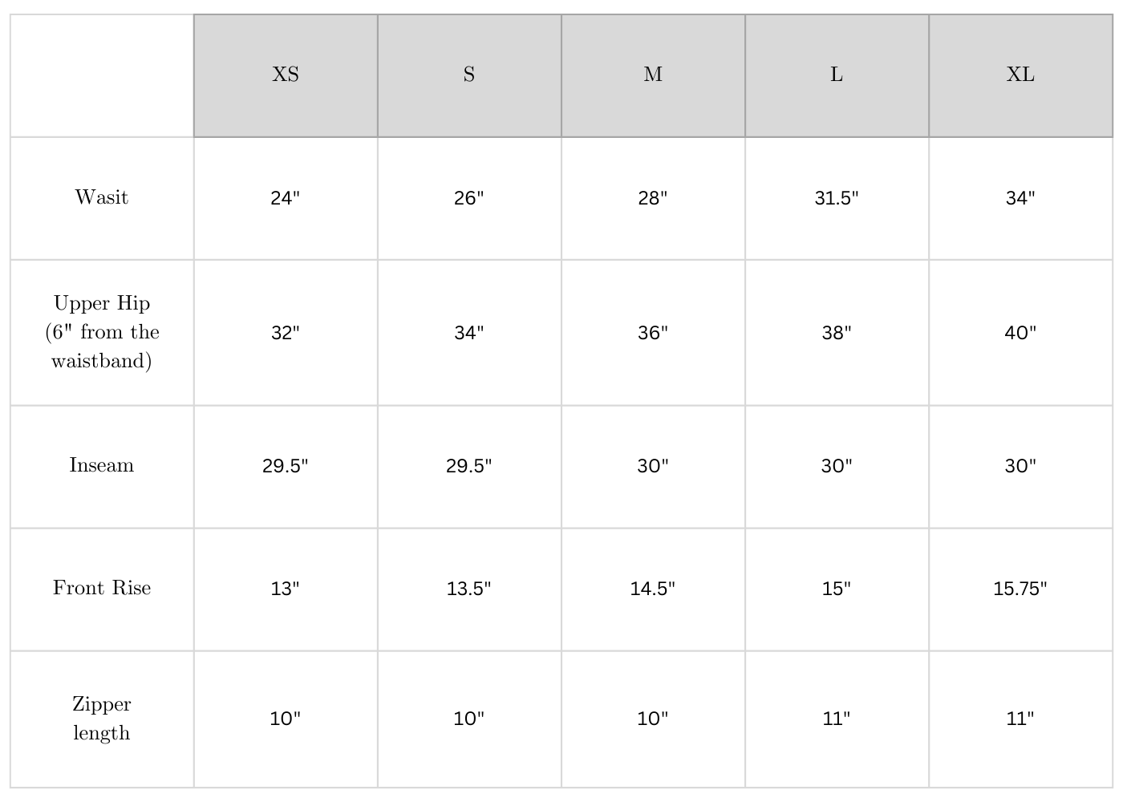Select the Upper Hip row label

102,332
